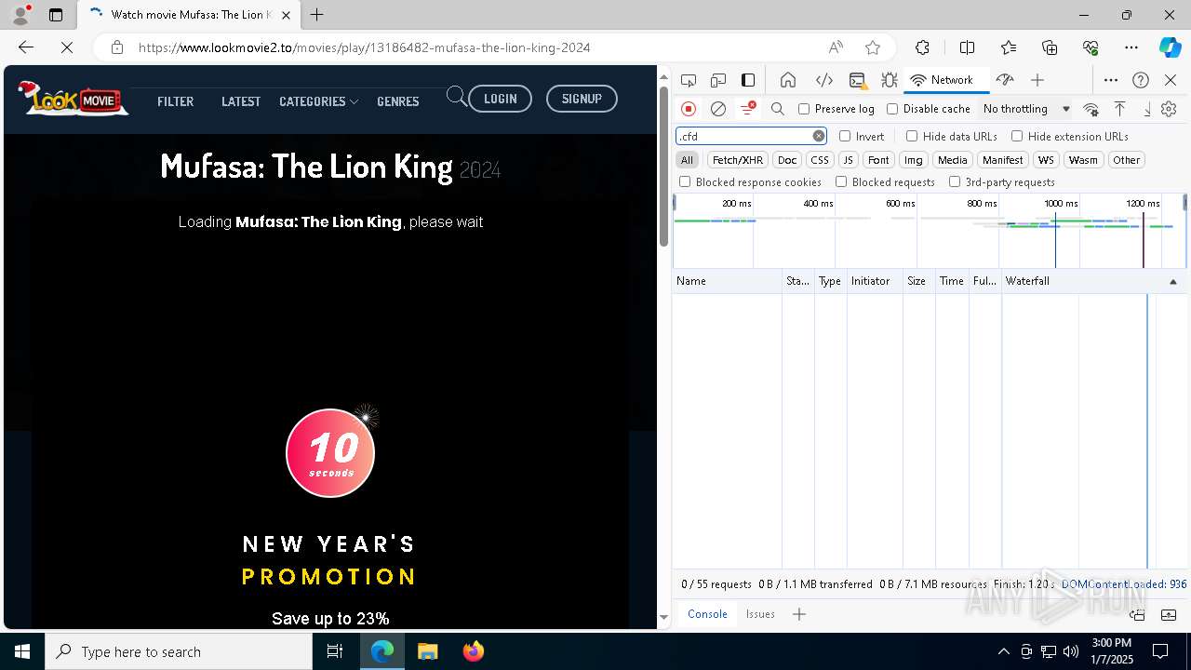Open Customize DevTools three-dot menu

tap(1111, 80)
